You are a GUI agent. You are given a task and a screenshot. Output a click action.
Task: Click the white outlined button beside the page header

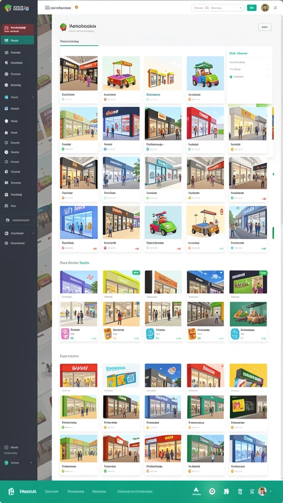pyautogui.click(x=265, y=28)
